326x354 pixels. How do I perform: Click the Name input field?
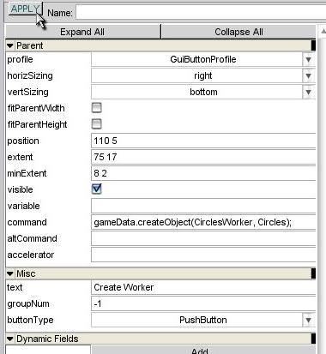(201, 12)
